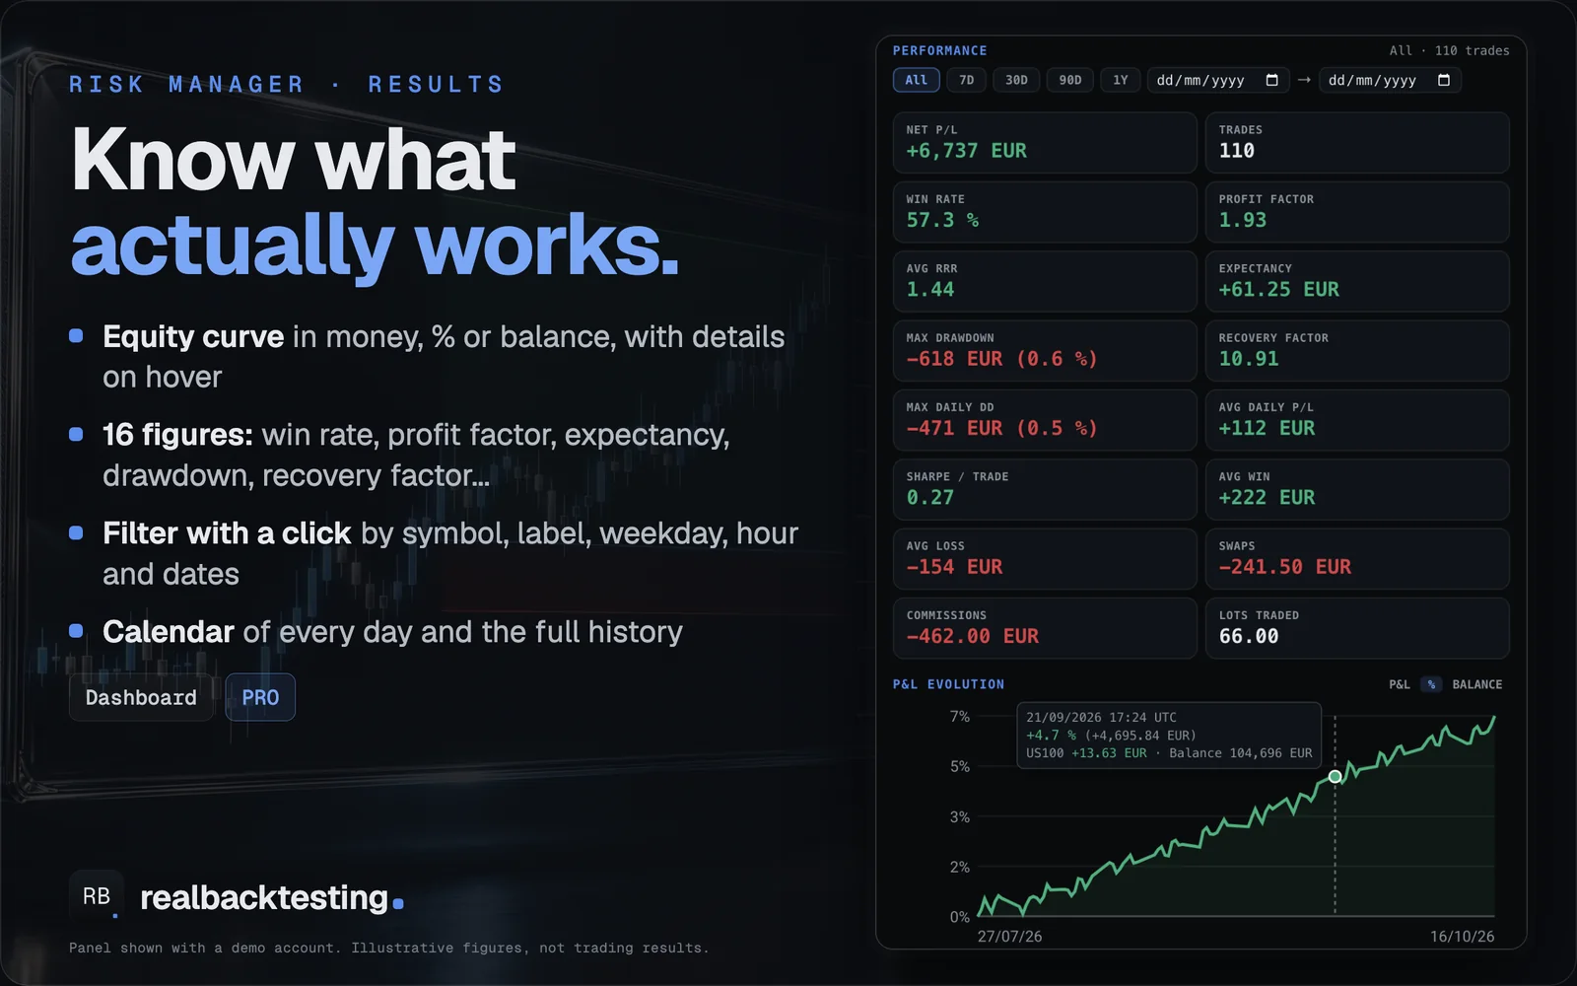Click the Win Rate 57.3 % card
Viewport: 1577px width, 986px height.
coord(1045,212)
